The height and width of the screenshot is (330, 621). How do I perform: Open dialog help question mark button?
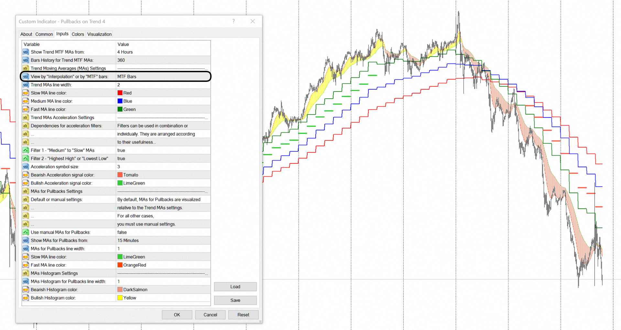click(234, 21)
